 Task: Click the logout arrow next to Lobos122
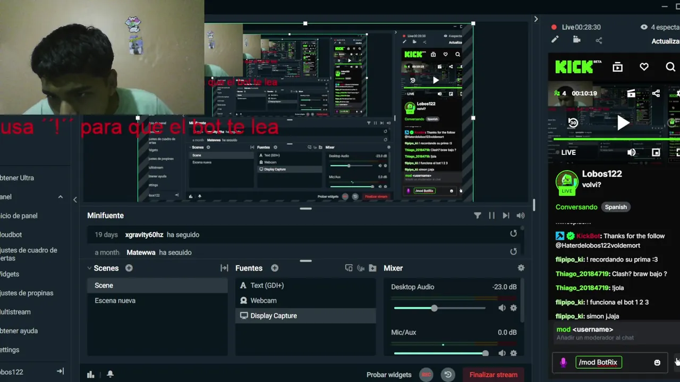(x=60, y=371)
